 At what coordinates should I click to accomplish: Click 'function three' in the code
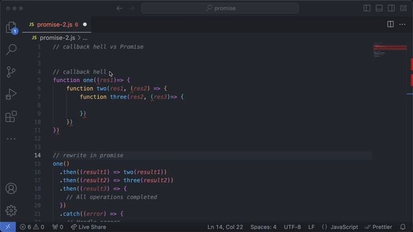click(x=103, y=97)
